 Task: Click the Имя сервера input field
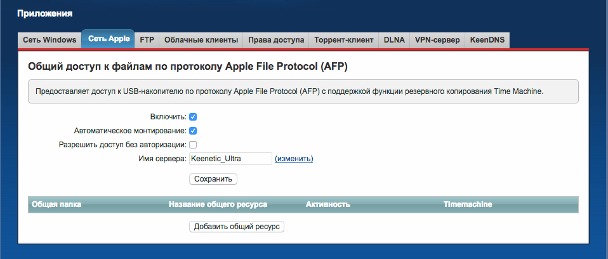(x=230, y=159)
